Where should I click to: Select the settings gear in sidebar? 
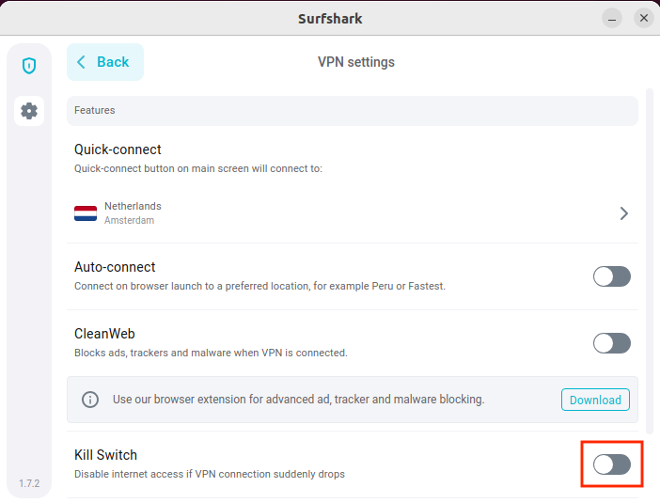29,111
